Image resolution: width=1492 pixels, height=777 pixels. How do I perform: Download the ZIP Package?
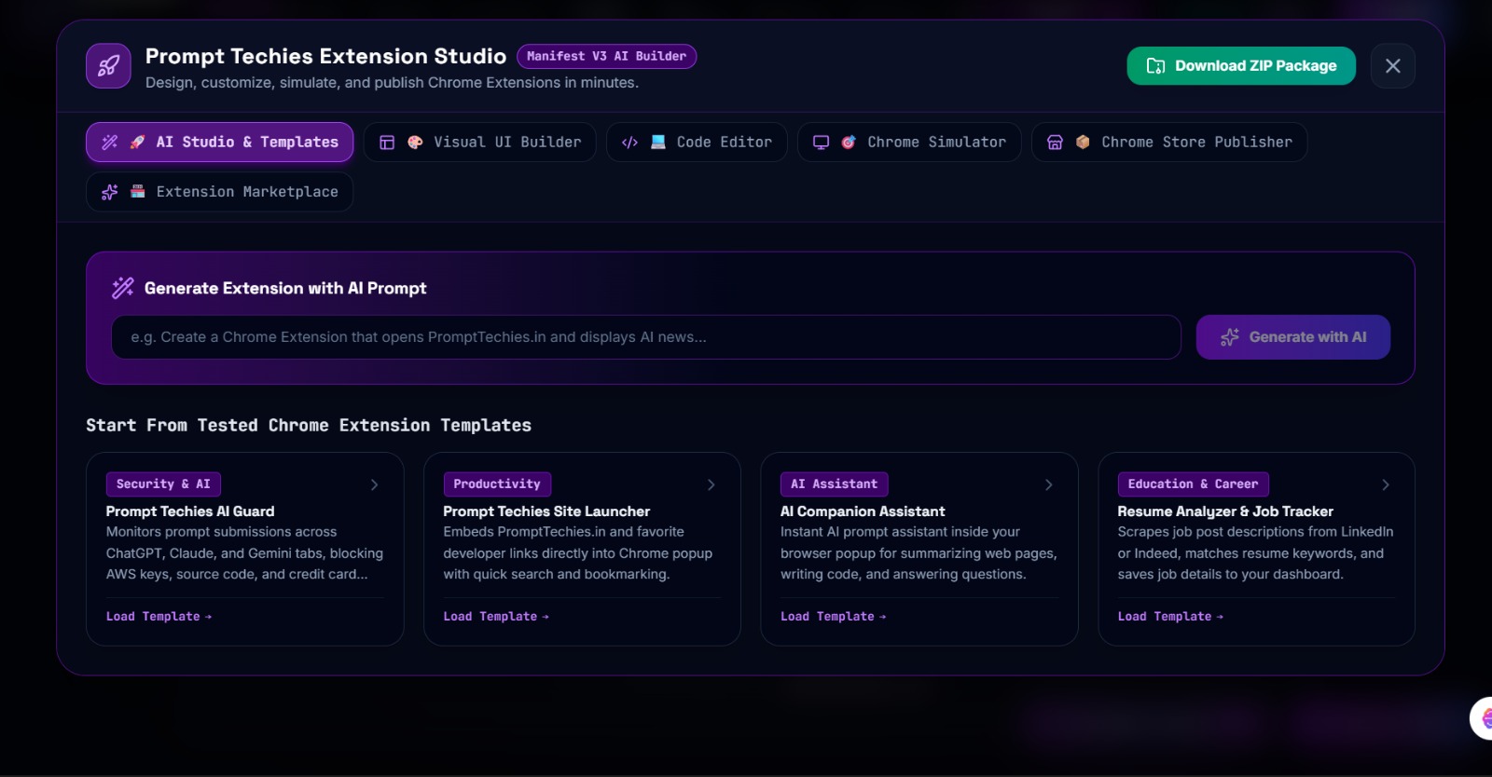click(1241, 66)
